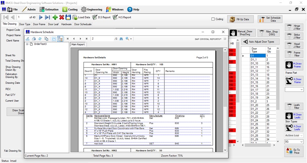Click M.Draw Leafs hand icon
Viewport: 307px width, 163px height.
click(289, 116)
